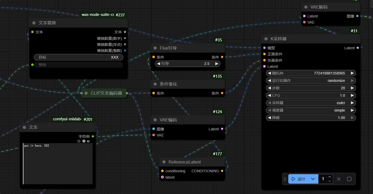Image resolution: width=373 pixels, height=194 pixels.
Task: Open the 调度器 simple combo box
Action: (x=311, y=110)
